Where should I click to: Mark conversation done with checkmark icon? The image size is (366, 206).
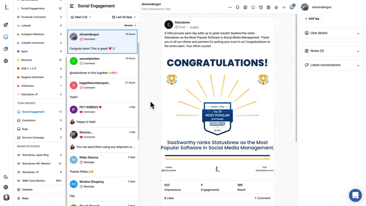[x=284, y=7]
